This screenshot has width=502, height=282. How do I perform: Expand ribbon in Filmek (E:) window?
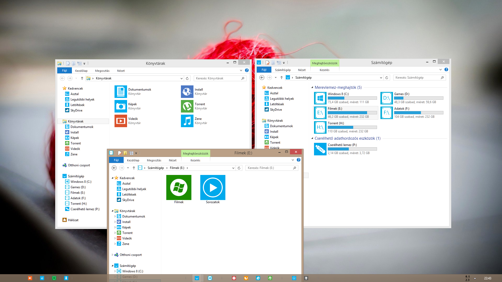(x=293, y=160)
